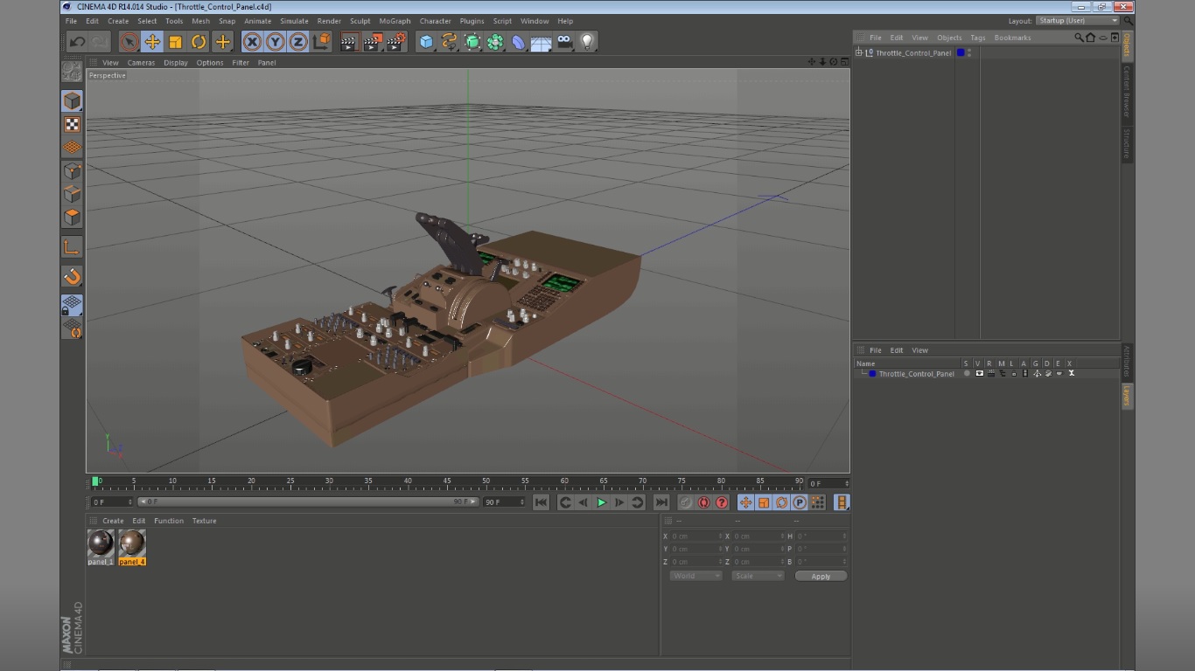Viewport: 1195px width, 671px height.
Task: Click the eye icon in Objects manager header
Action: 1102,38
